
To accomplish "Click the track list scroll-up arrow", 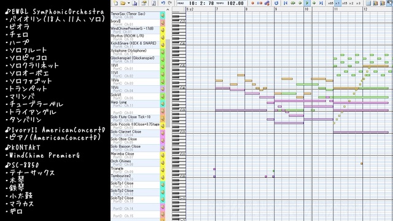I will [168, 10].
